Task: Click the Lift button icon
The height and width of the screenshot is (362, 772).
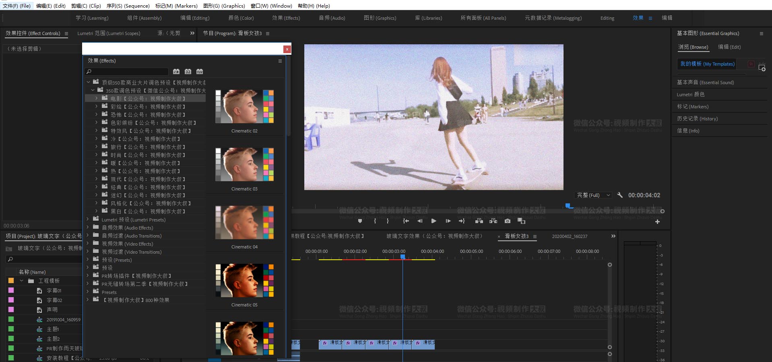Action: [x=479, y=221]
